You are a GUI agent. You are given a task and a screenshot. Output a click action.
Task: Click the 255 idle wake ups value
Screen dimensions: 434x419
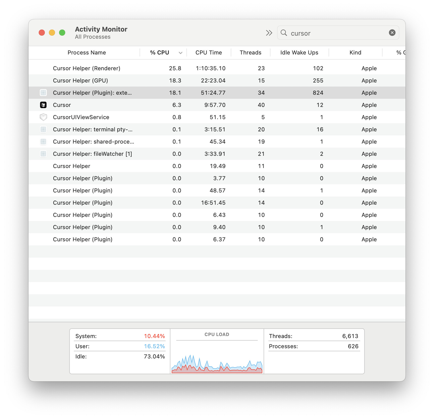tap(318, 80)
